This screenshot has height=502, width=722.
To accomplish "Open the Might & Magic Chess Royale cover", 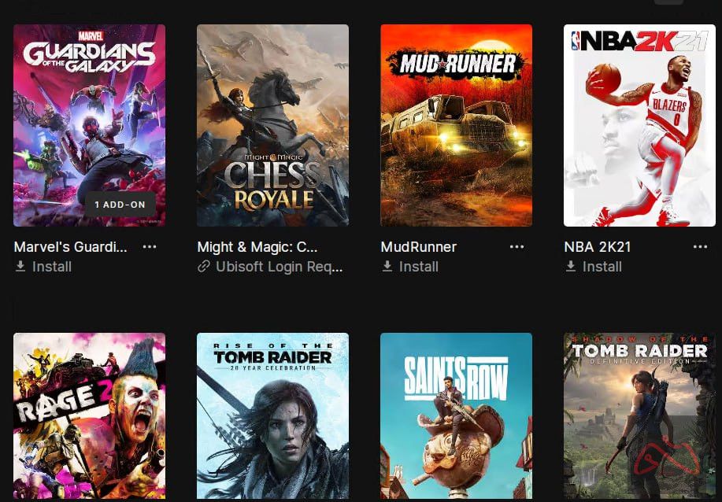I will tap(272, 125).
